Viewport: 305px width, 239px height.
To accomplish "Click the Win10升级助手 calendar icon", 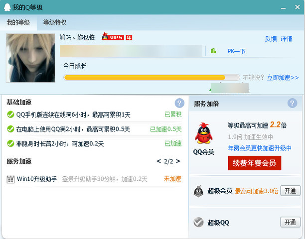I will click(x=10, y=179).
